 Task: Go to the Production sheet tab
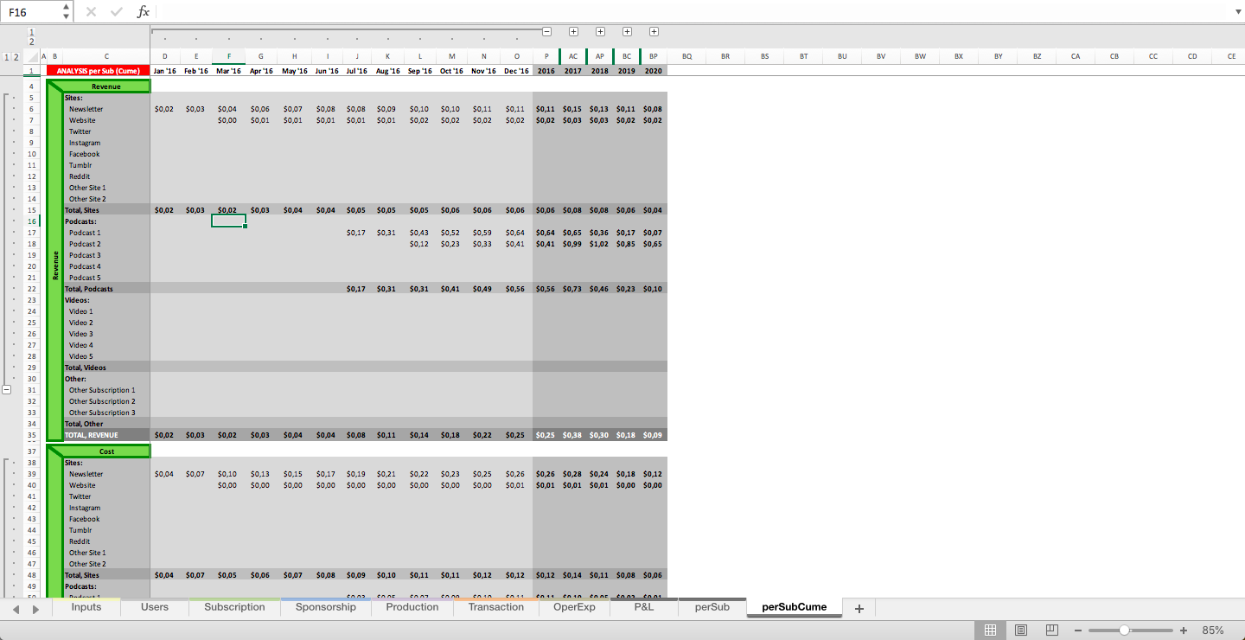pyautogui.click(x=412, y=607)
